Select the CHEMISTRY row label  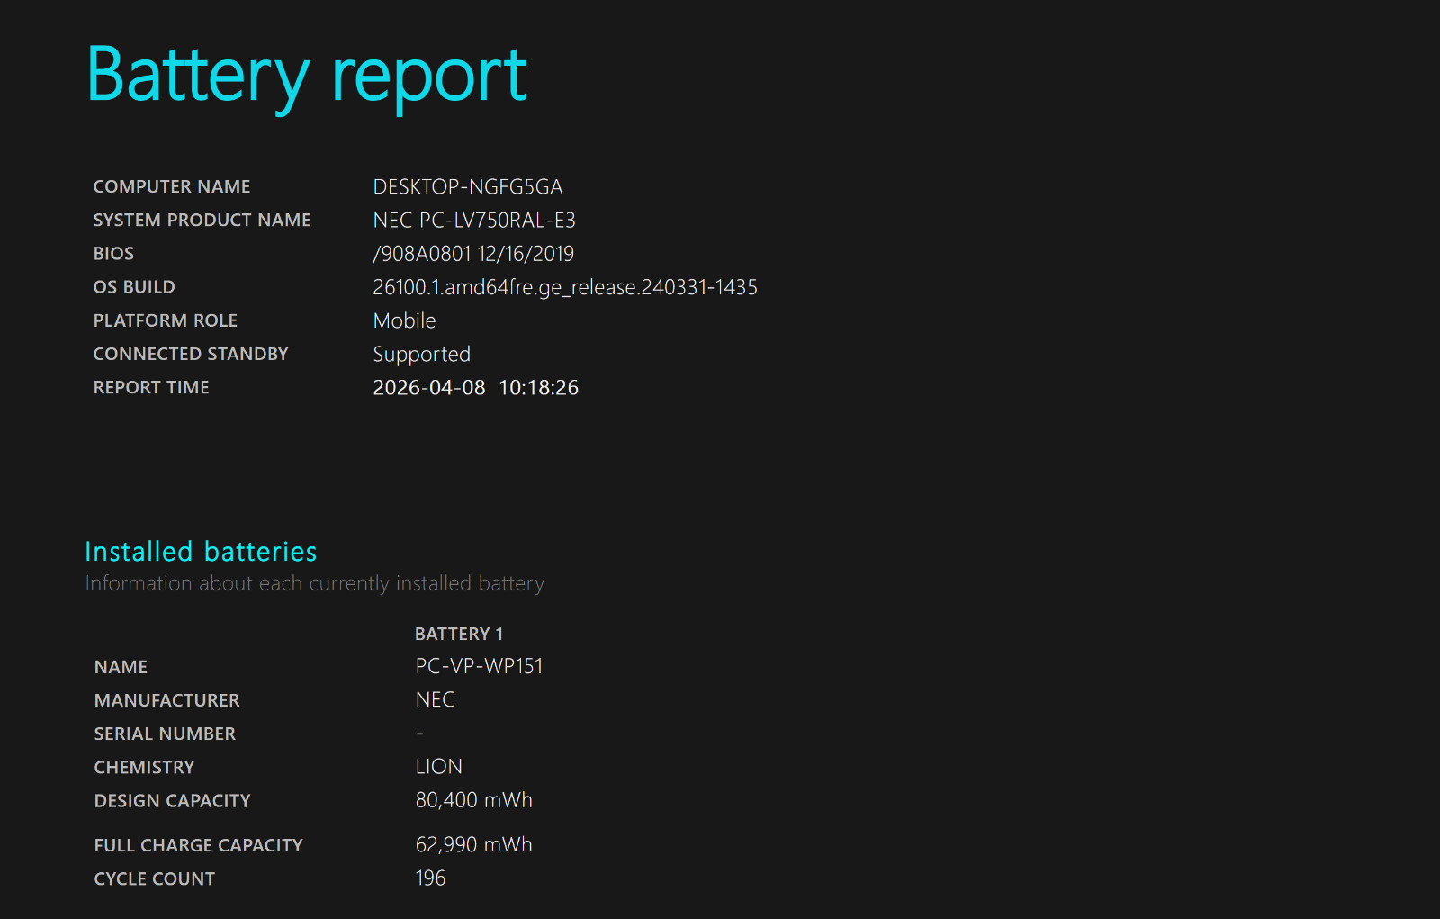pyautogui.click(x=144, y=766)
